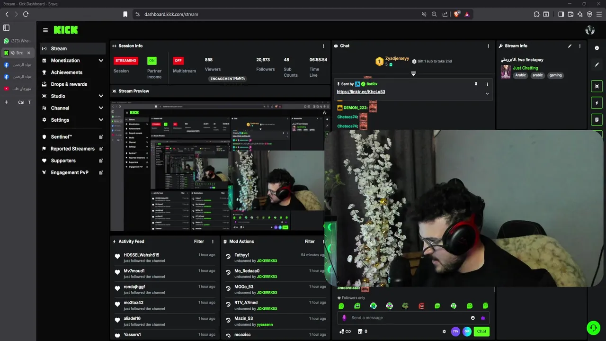The height and width of the screenshot is (341, 606).
Task: Open Chat panel three-dot menu
Action: (488, 46)
